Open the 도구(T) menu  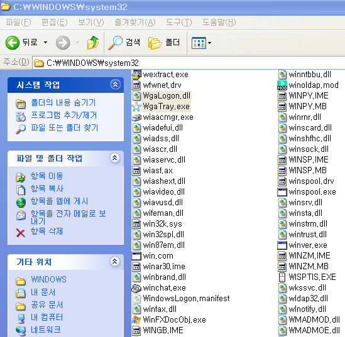(x=179, y=22)
